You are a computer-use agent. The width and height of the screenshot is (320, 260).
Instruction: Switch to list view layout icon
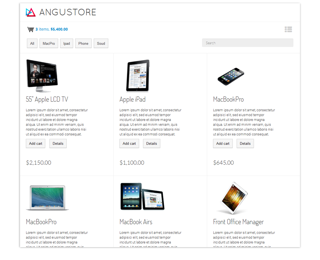pyautogui.click(x=288, y=29)
